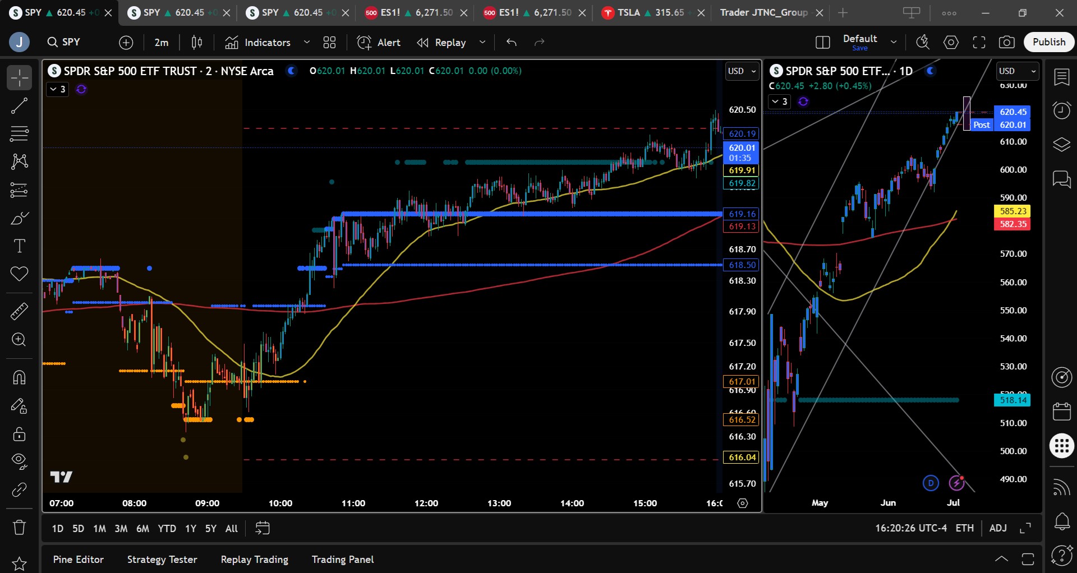
Task: Toggle the ETH extended hours session
Action: tap(965, 528)
